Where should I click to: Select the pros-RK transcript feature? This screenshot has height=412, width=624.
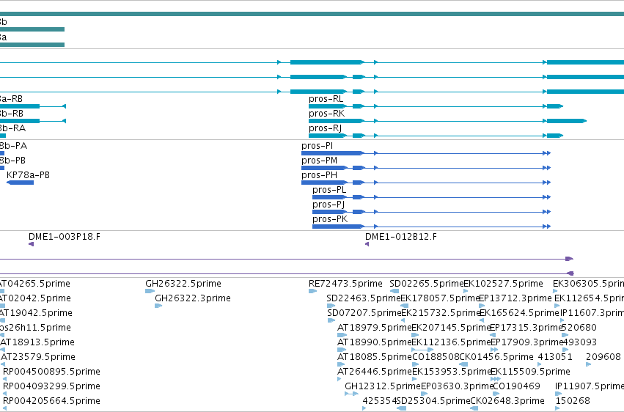tap(448, 121)
